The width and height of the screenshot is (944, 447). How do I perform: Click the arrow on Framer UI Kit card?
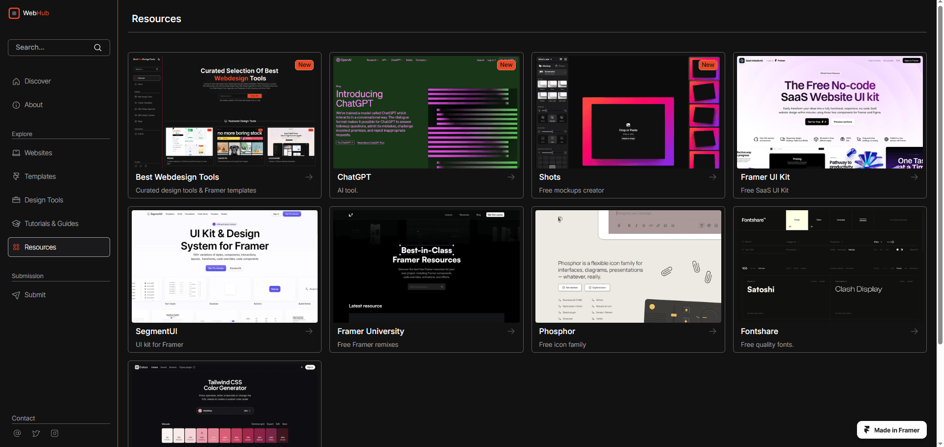click(x=914, y=177)
